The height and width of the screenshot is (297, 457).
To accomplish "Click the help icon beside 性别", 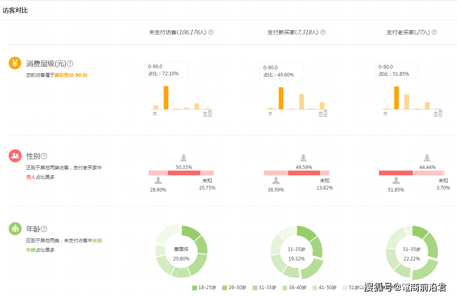I will [x=44, y=156].
